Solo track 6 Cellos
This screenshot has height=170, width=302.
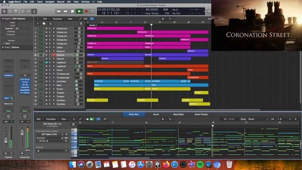[x=50, y=47]
